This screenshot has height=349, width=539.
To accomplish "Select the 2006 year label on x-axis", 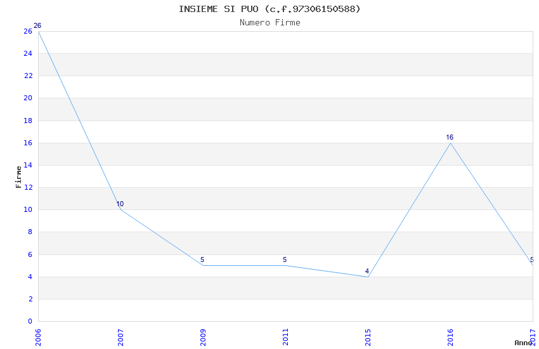I will (38, 336).
